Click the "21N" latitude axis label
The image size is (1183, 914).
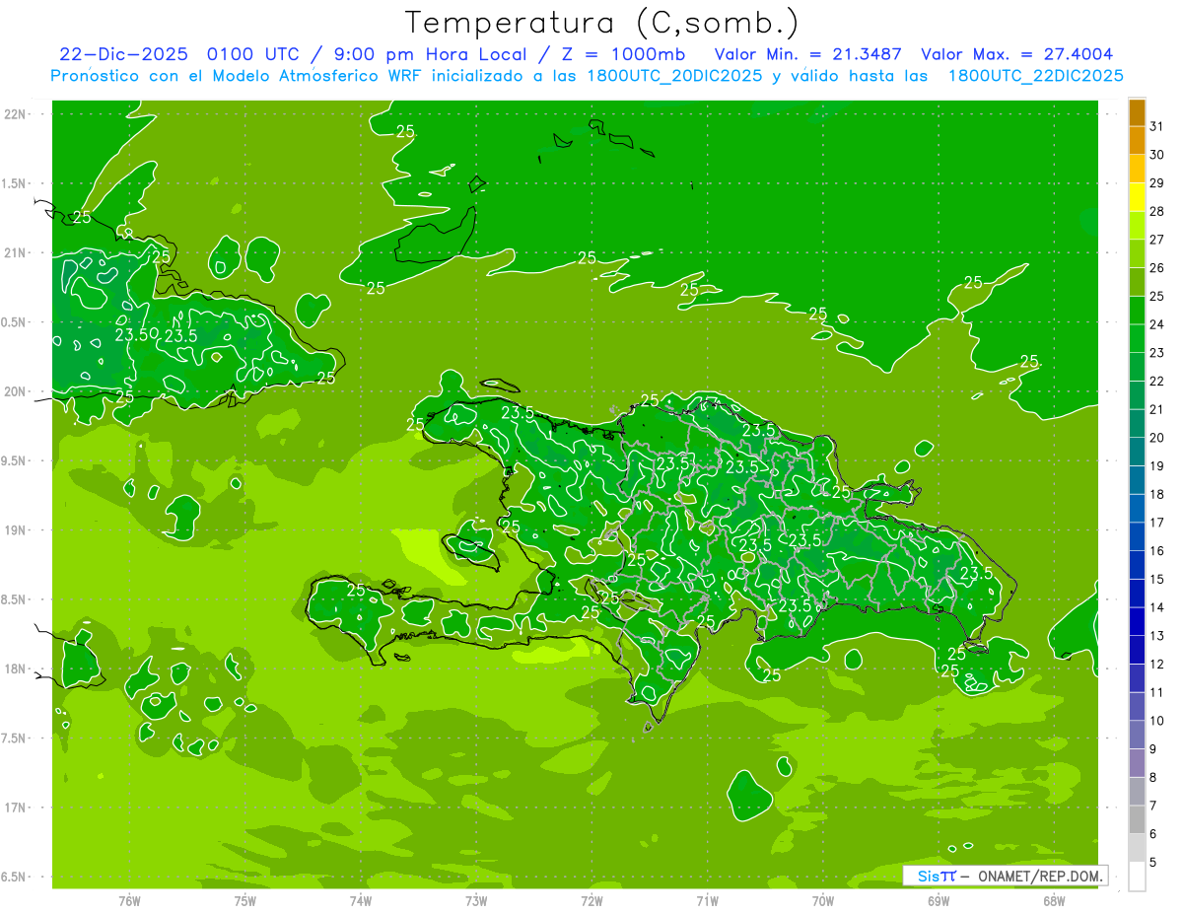15,252
